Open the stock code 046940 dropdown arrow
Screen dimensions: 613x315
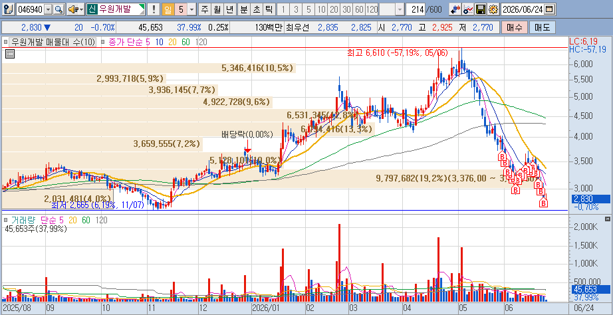click(49, 9)
